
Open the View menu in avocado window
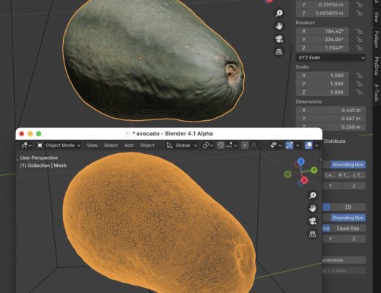tap(92, 146)
